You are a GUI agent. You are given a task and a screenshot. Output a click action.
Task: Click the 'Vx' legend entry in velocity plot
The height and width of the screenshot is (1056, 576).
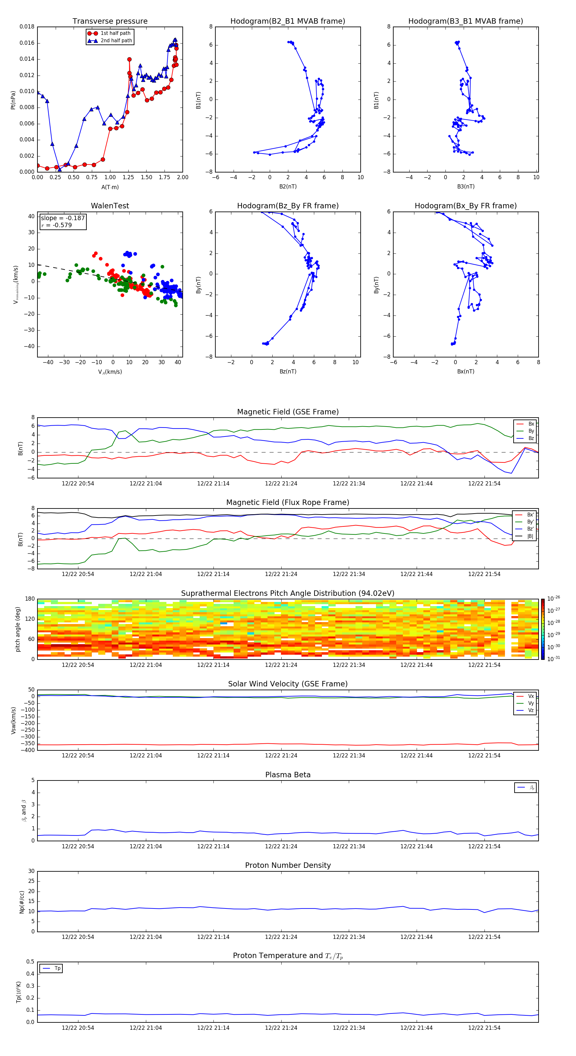(525, 697)
